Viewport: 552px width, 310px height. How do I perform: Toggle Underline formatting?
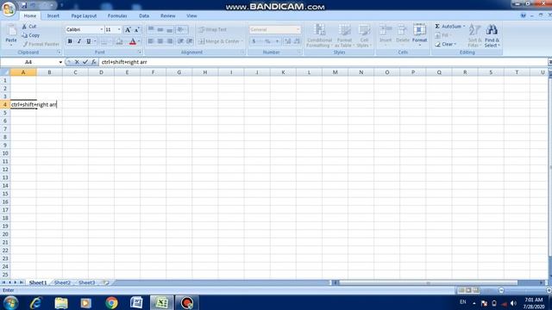coord(88,41)
